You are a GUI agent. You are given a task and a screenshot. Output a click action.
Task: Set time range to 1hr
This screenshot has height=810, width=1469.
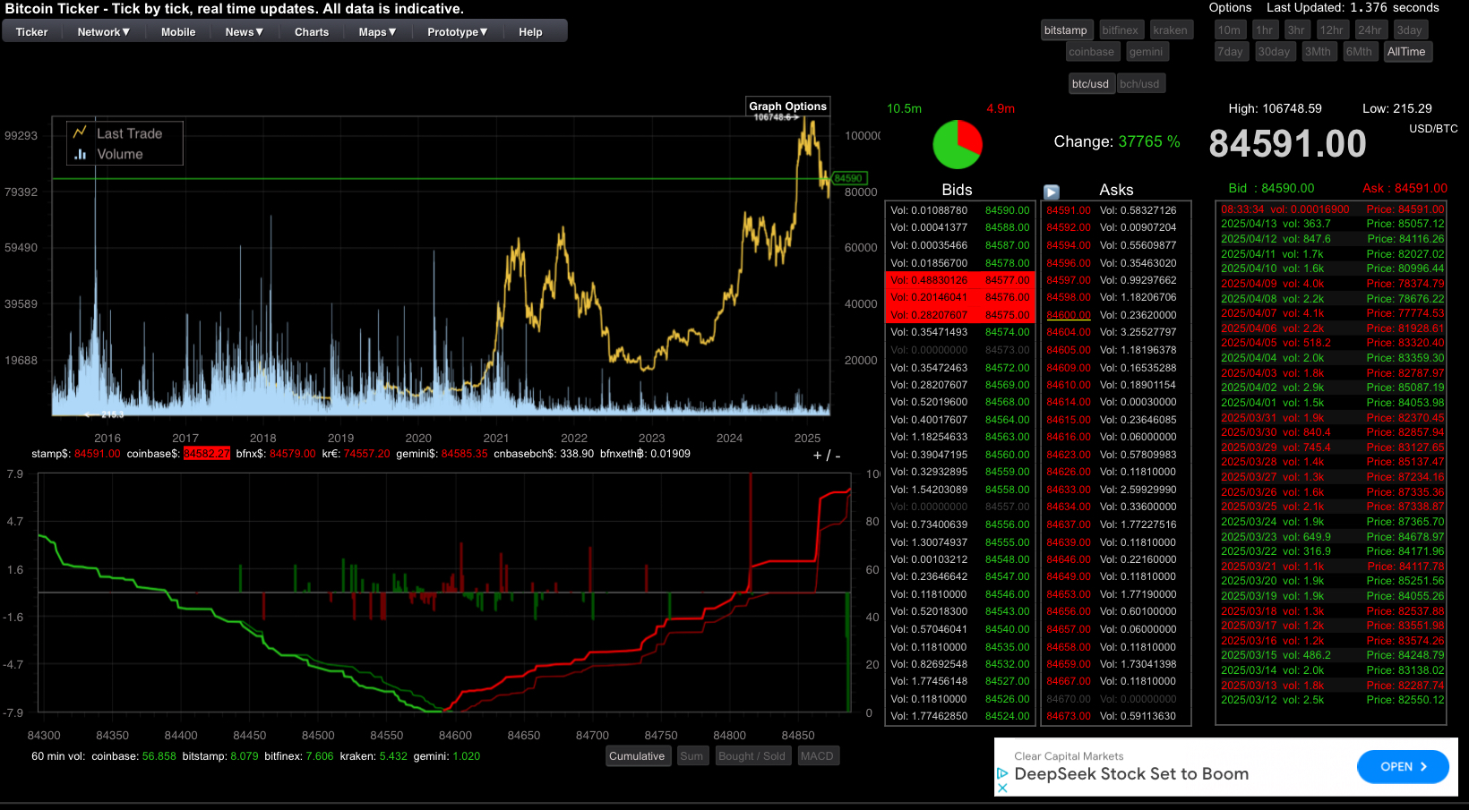pos(1265,30)
